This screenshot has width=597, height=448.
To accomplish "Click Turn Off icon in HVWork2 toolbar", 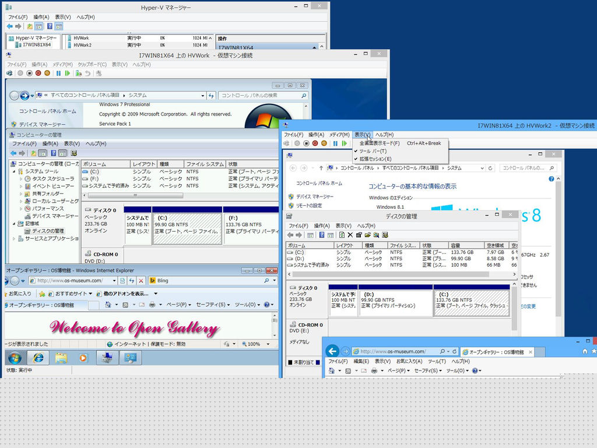I will [306, 143].
